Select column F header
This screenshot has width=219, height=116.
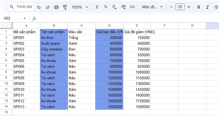coord(165,26)
